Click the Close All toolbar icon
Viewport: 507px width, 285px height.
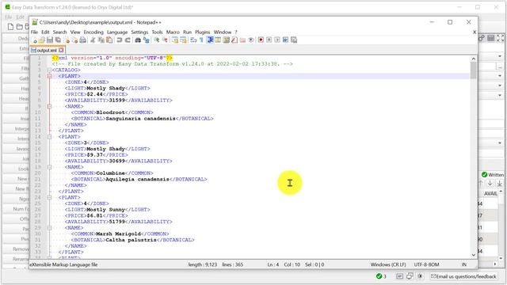point(75,40)
